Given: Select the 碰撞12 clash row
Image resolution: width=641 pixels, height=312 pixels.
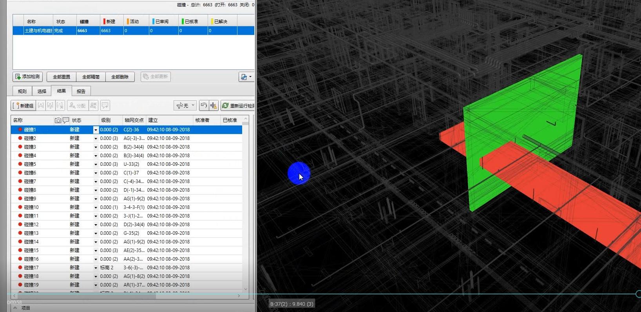Looking at the screenshot, I should (127, 225).
